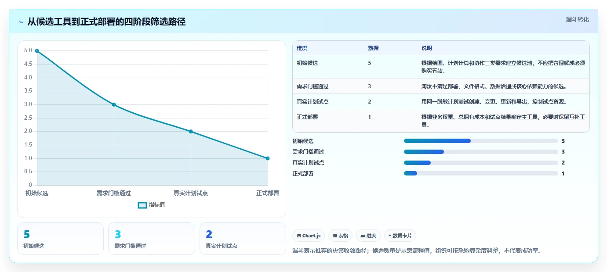Click the 指标值 legend label
The image size is (607, 272).
tap(157, 205)
